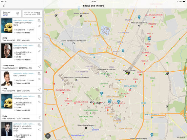Add Raul Cremona show to calendar

pos(39,74)
